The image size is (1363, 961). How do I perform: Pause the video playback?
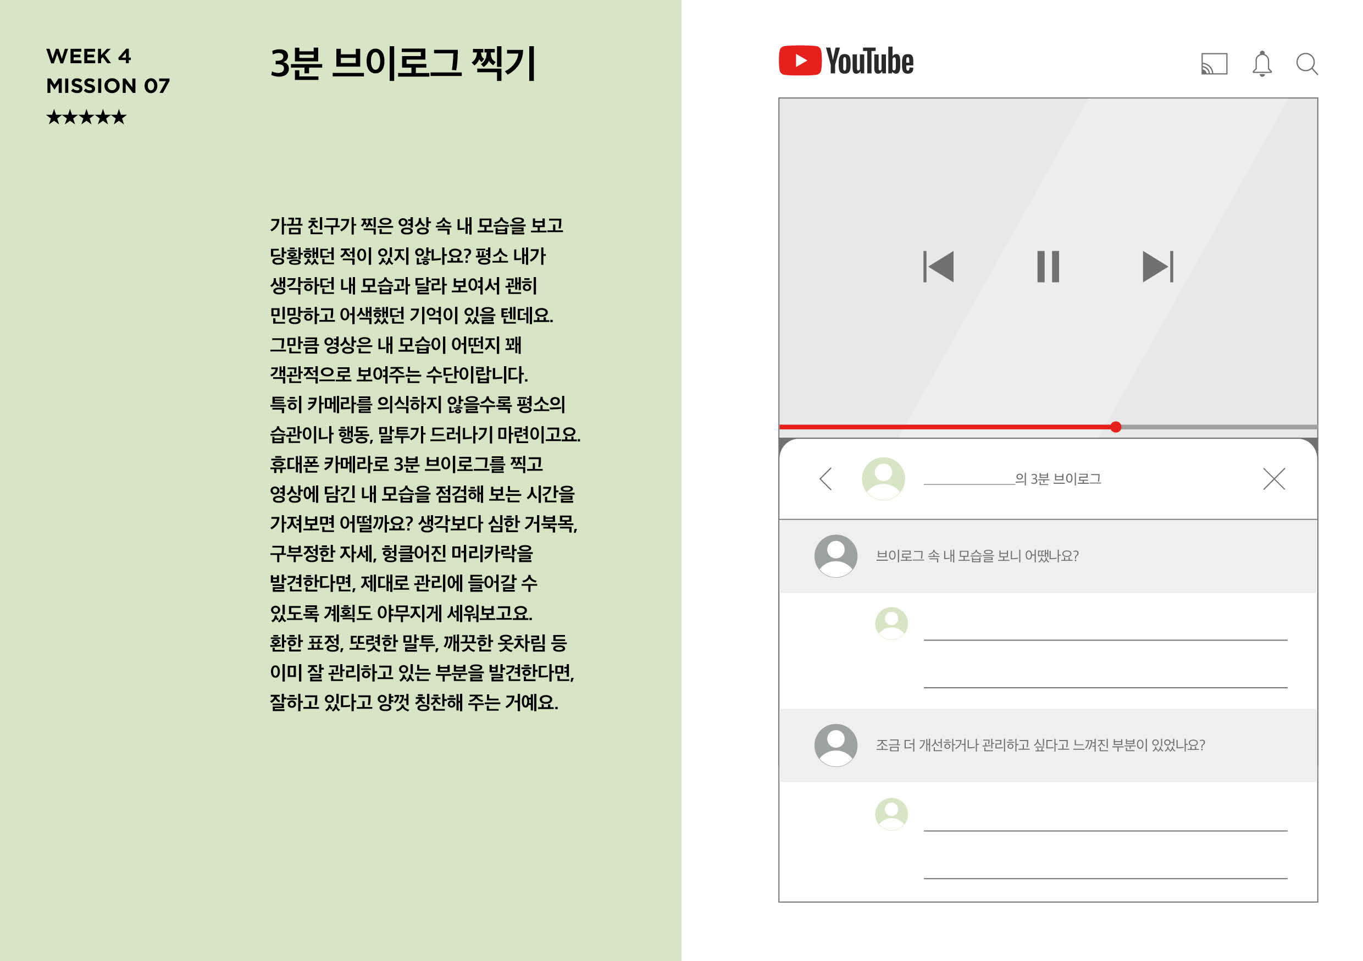[x=1048, y=266]
